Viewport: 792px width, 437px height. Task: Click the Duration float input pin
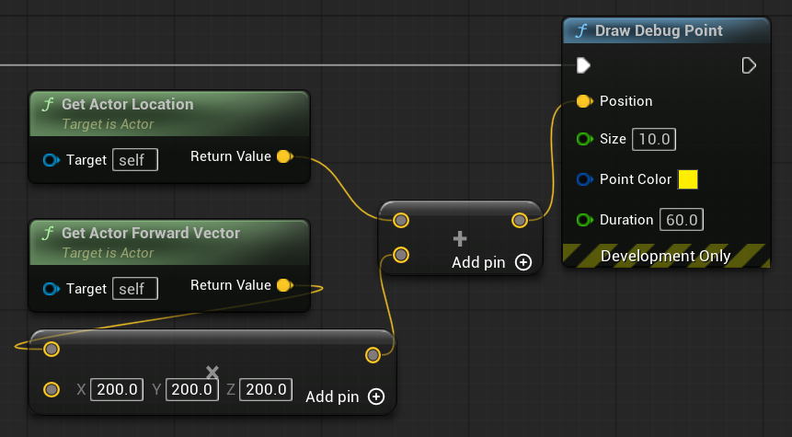(583, 220)
